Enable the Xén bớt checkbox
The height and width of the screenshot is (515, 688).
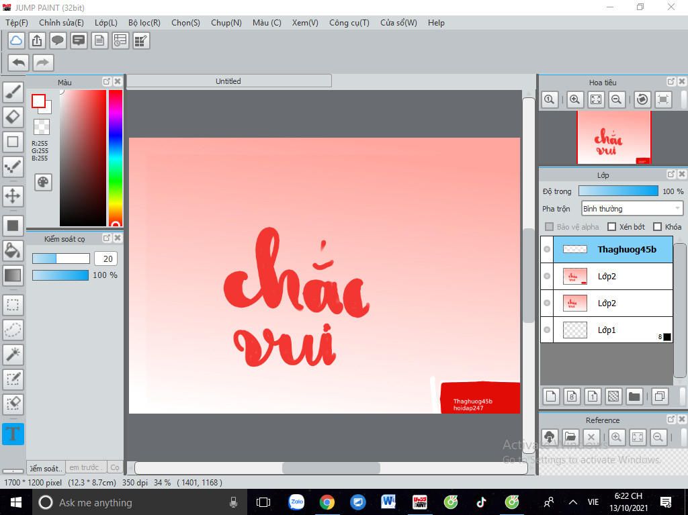[x=611, y=226]
